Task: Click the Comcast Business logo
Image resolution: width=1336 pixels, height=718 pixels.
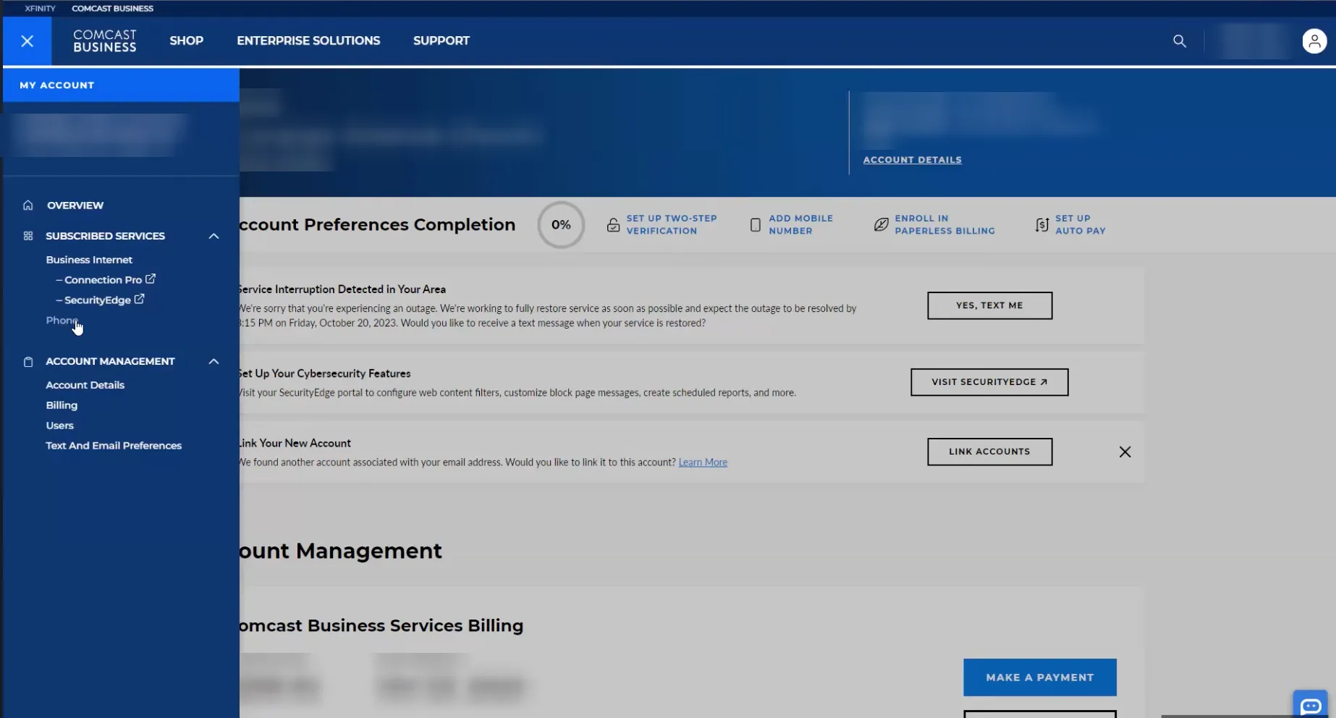Action: tap(105, 41)
